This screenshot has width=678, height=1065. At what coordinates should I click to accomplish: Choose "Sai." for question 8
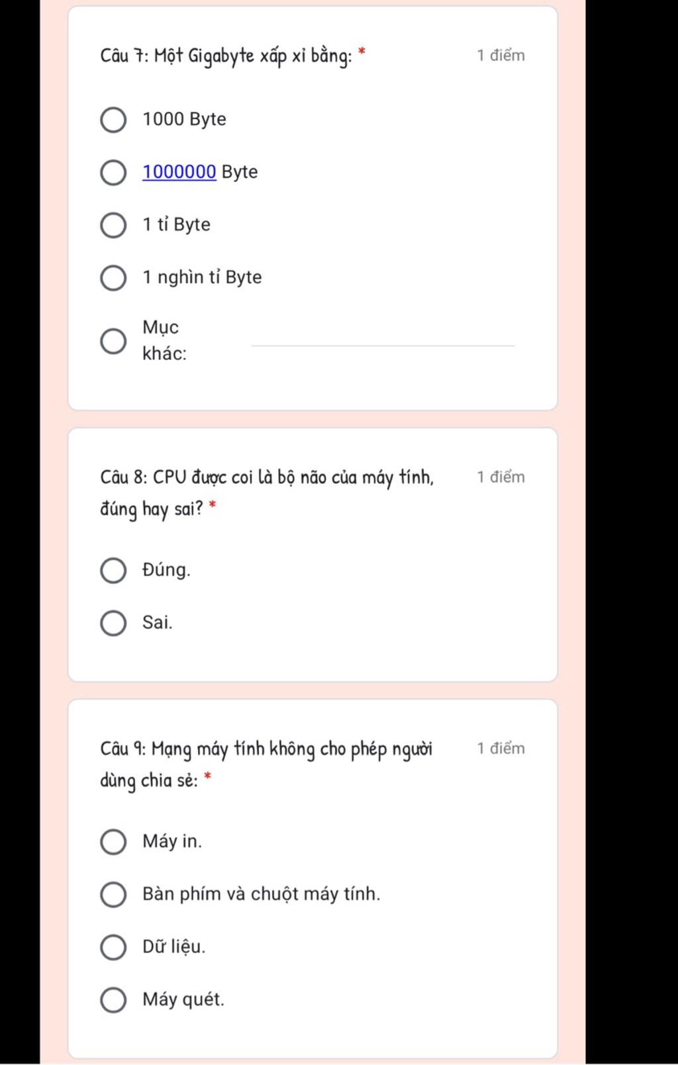coord(113,624)
